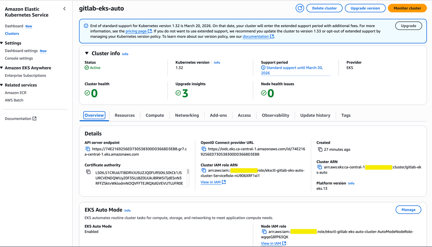The height and width of the screenshot is (247, 432).
Task: Copy the Cluster IAM role ARN
Action: pos(204,170)
